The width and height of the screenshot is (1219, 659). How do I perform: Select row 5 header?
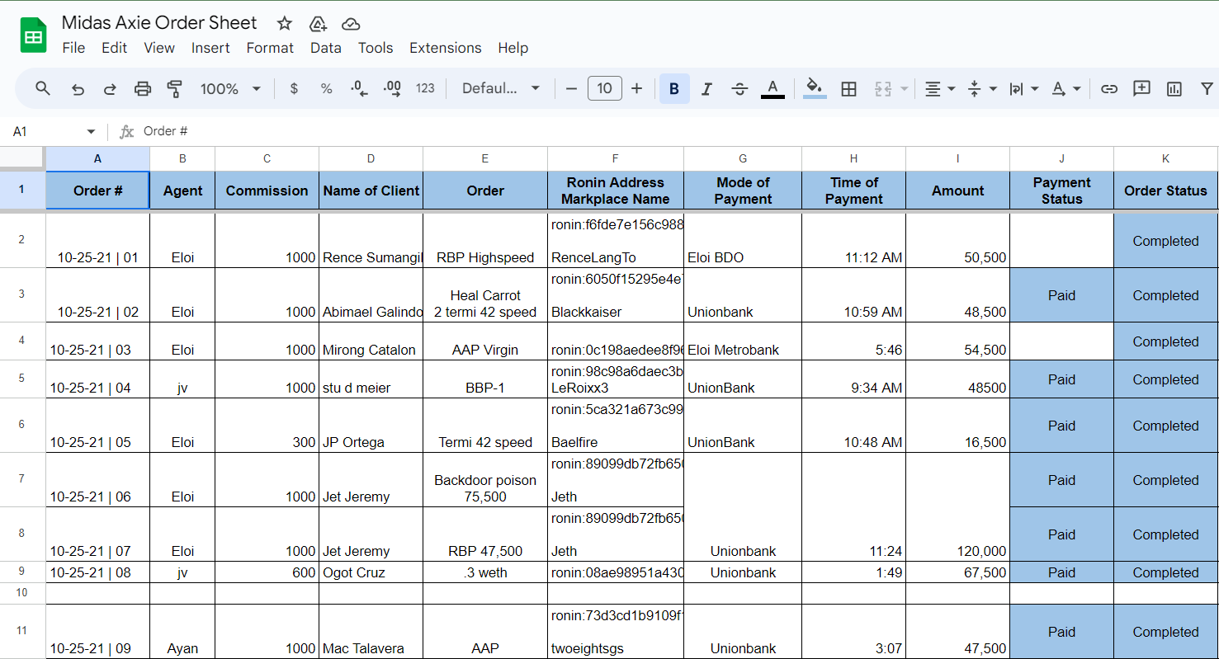click(22, 379)
